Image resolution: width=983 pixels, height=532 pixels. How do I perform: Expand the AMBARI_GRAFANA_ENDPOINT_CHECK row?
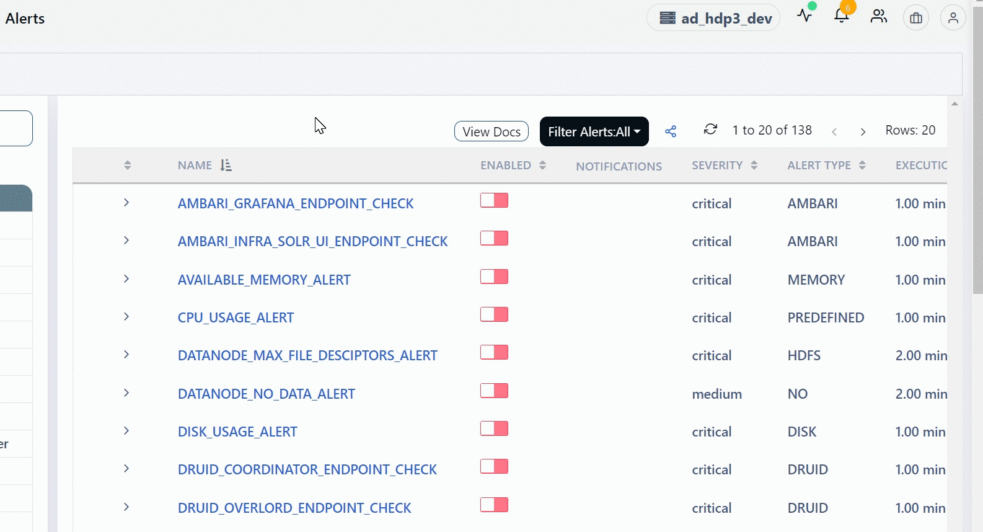[126, 203]
